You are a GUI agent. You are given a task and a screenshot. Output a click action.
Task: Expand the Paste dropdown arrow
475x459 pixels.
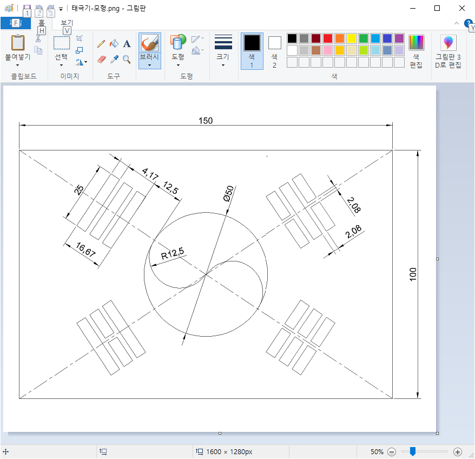[x=17, y=65]
